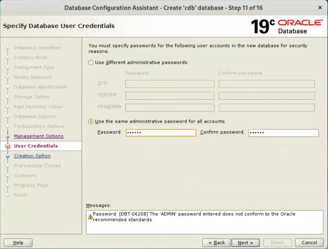The height and width of the screenshot is (249, 328).
Task: Click the Fast Recovery Option step
Action: [x=38, y=107]
